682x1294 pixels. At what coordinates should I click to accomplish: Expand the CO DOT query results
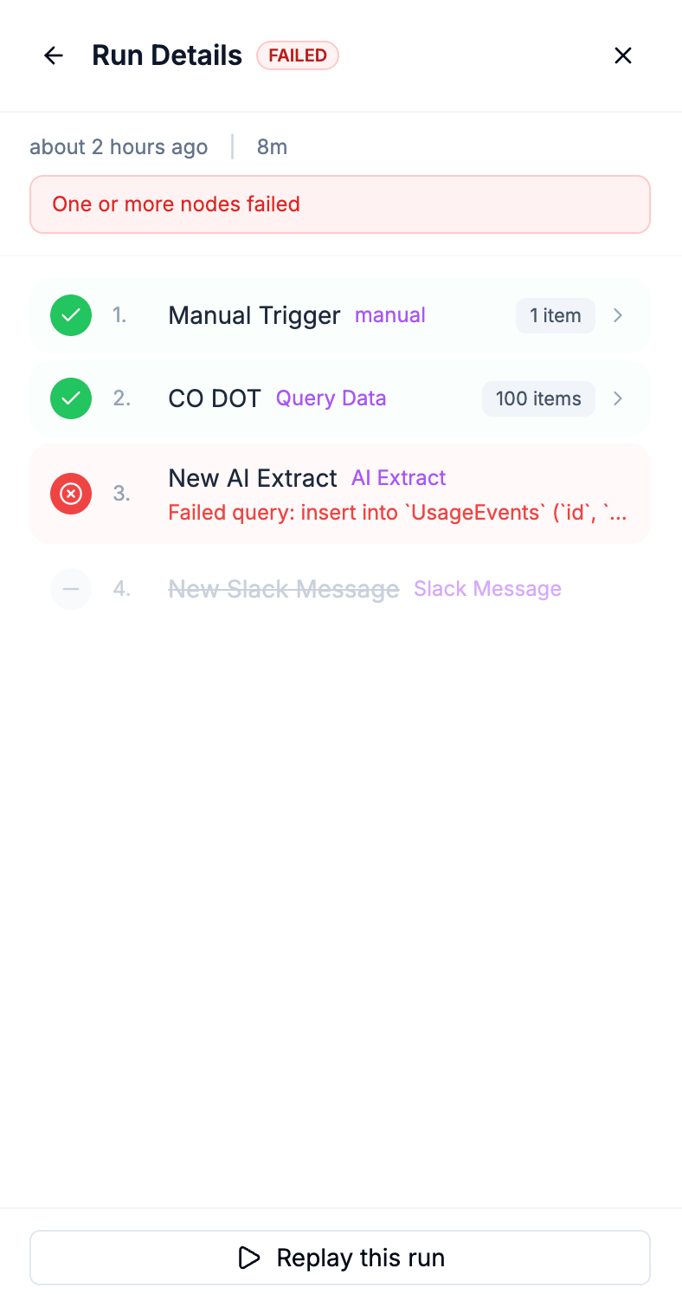(617, 398)
